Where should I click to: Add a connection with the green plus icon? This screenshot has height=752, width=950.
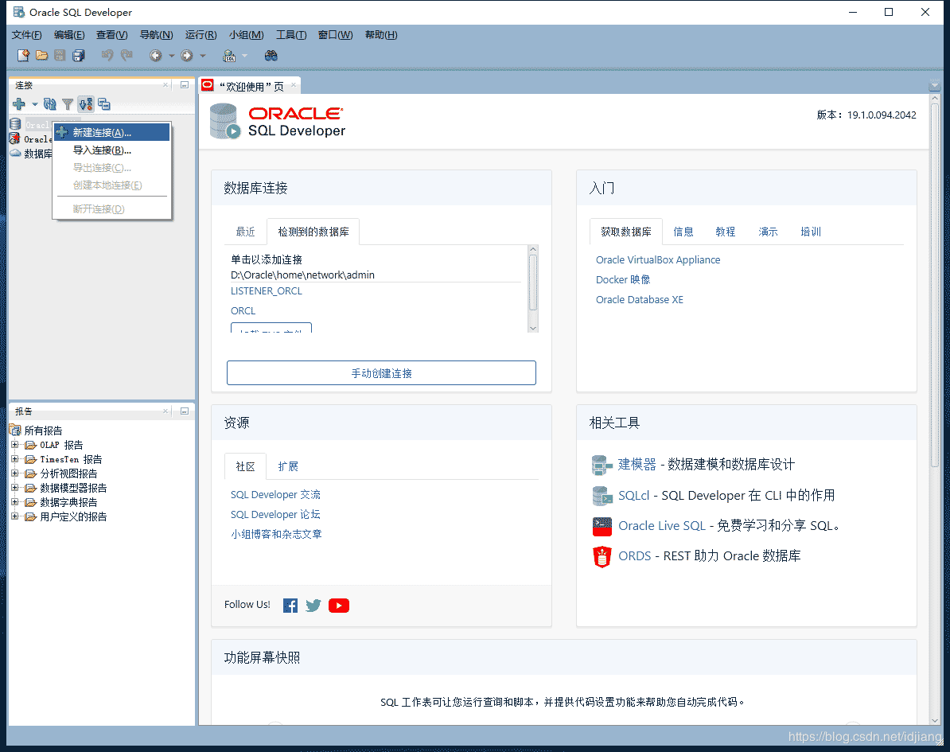pos(18,103)
